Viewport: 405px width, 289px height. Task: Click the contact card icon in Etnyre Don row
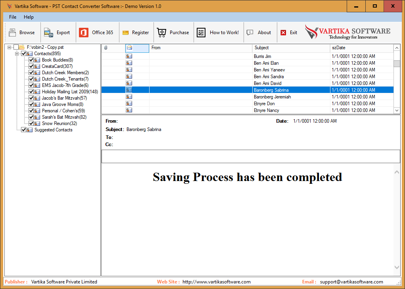tap(129, 103)
